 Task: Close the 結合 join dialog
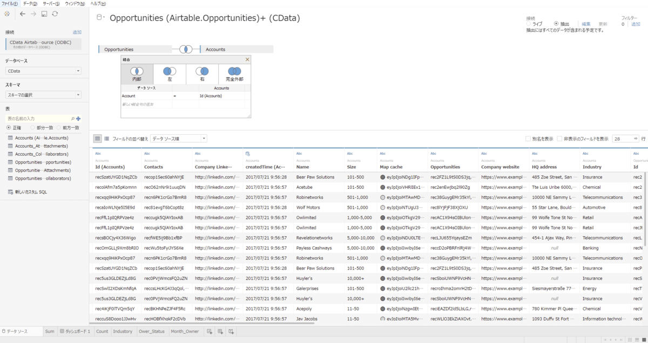[x=247, y=59]
